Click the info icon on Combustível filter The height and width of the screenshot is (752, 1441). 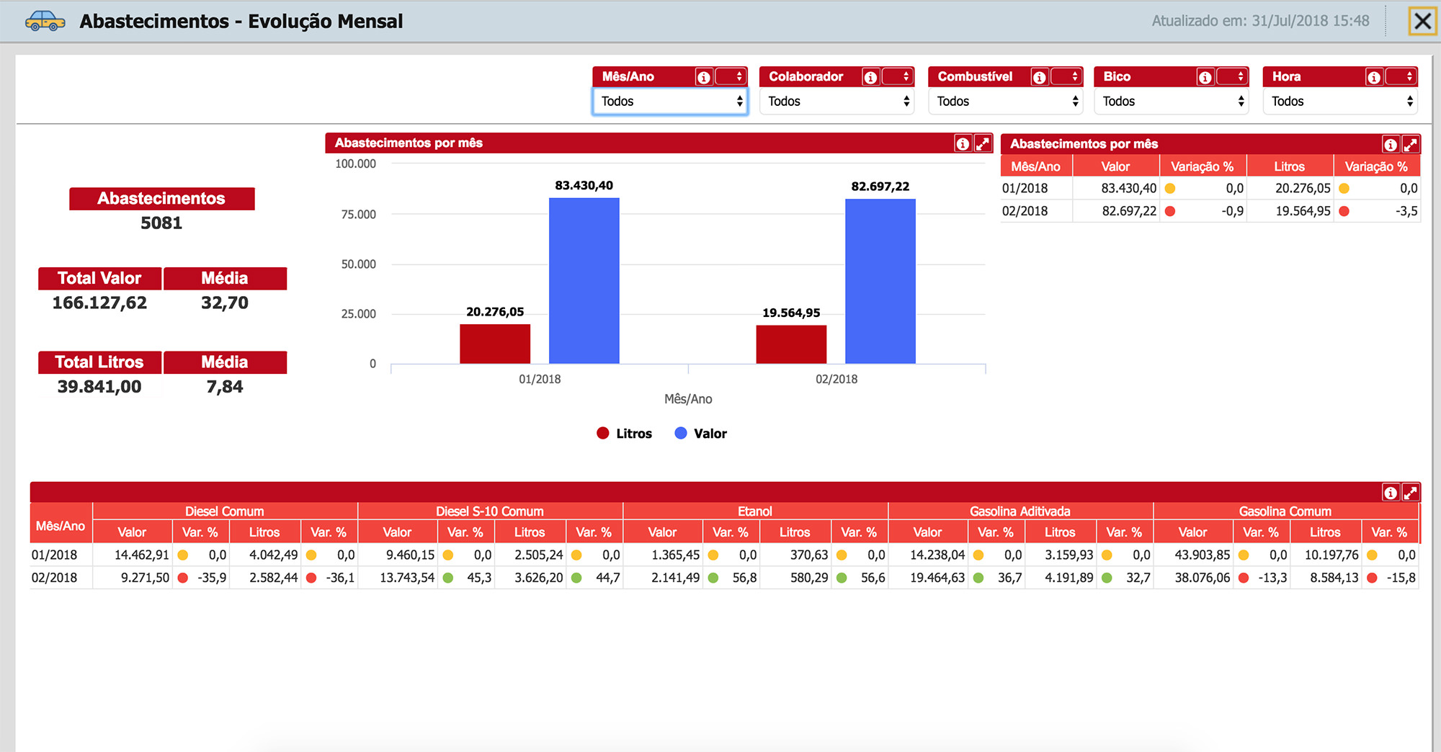[x=1039, y=77]
